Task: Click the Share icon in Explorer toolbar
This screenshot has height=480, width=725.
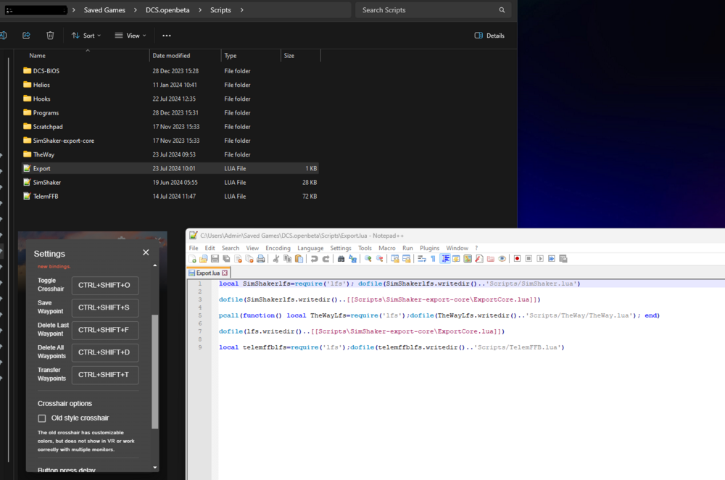Action: click(x=26, y=36)
